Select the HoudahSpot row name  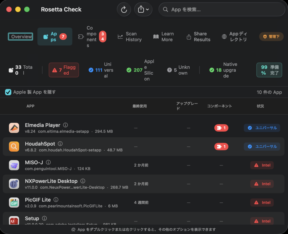[40, 144]
